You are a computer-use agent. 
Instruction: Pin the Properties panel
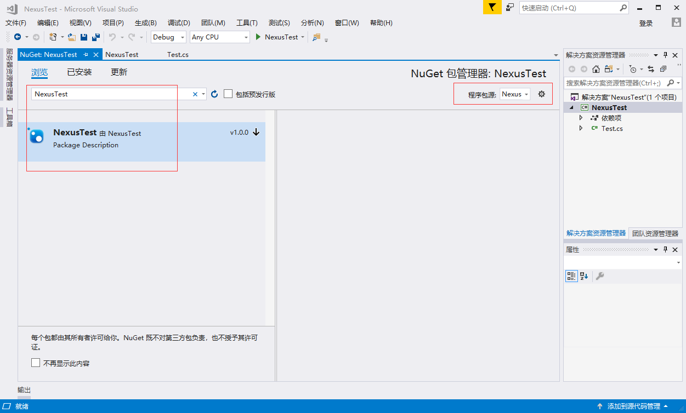(666, 250)
